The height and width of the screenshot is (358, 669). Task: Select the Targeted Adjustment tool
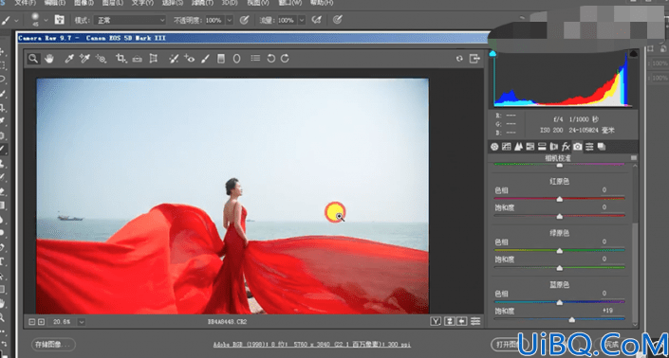102,59
